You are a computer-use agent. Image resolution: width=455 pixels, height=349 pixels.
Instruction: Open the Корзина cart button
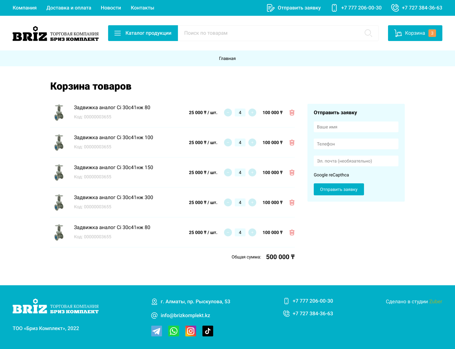pos(415,33)
